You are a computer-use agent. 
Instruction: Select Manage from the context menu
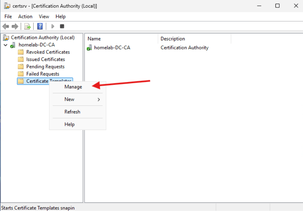[x=73, y=86]
